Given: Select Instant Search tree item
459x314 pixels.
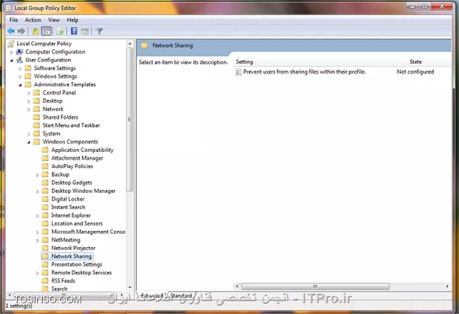Looking at the screenshot, I should [x=68, y=207].
